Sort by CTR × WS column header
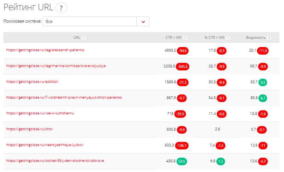This screenshot has width=284, height=172. tap(173, 38)
